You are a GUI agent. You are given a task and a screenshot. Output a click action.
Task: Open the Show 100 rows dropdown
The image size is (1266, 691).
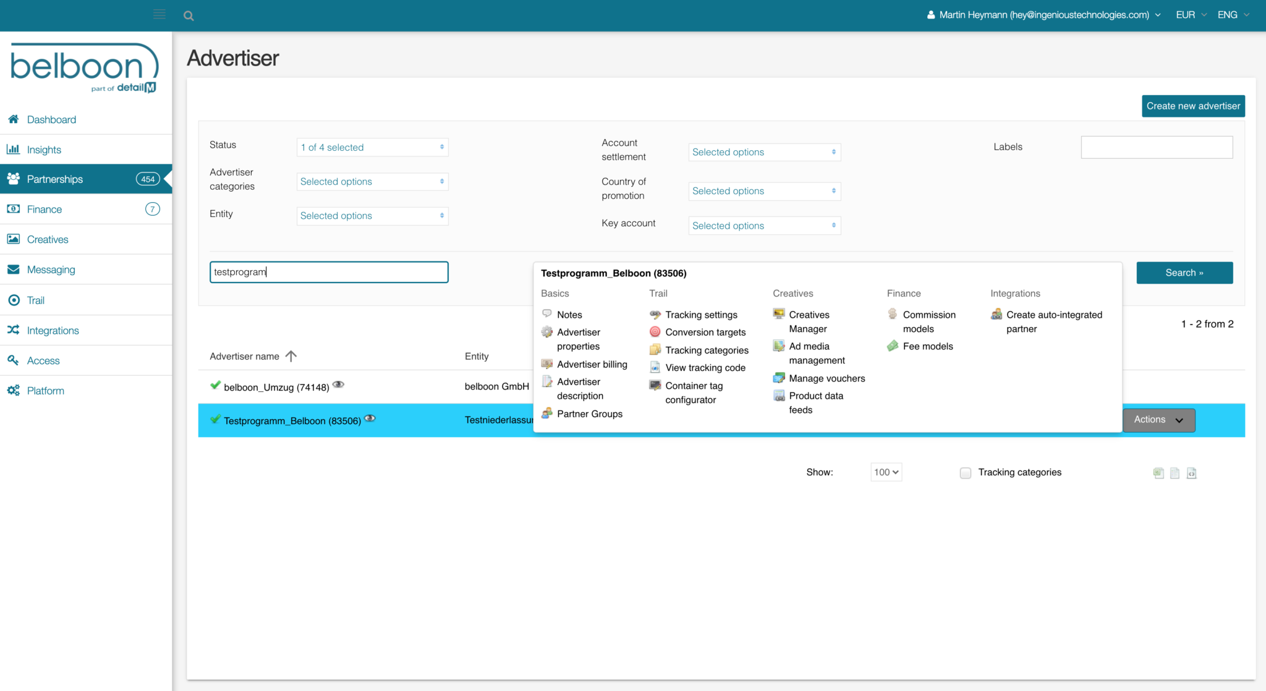click(886, 472)
